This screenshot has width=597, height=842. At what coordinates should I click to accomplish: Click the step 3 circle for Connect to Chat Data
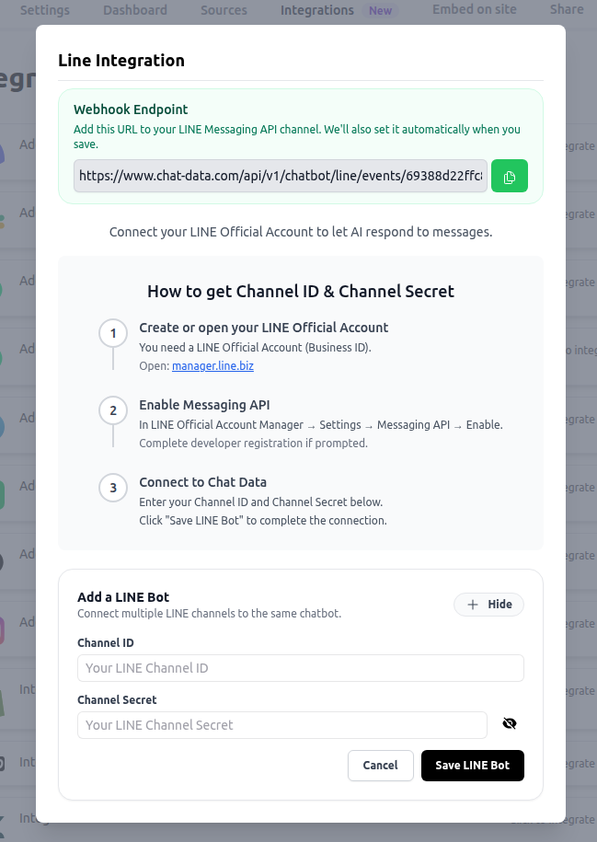pyautogui.click(x=112, y=488)
